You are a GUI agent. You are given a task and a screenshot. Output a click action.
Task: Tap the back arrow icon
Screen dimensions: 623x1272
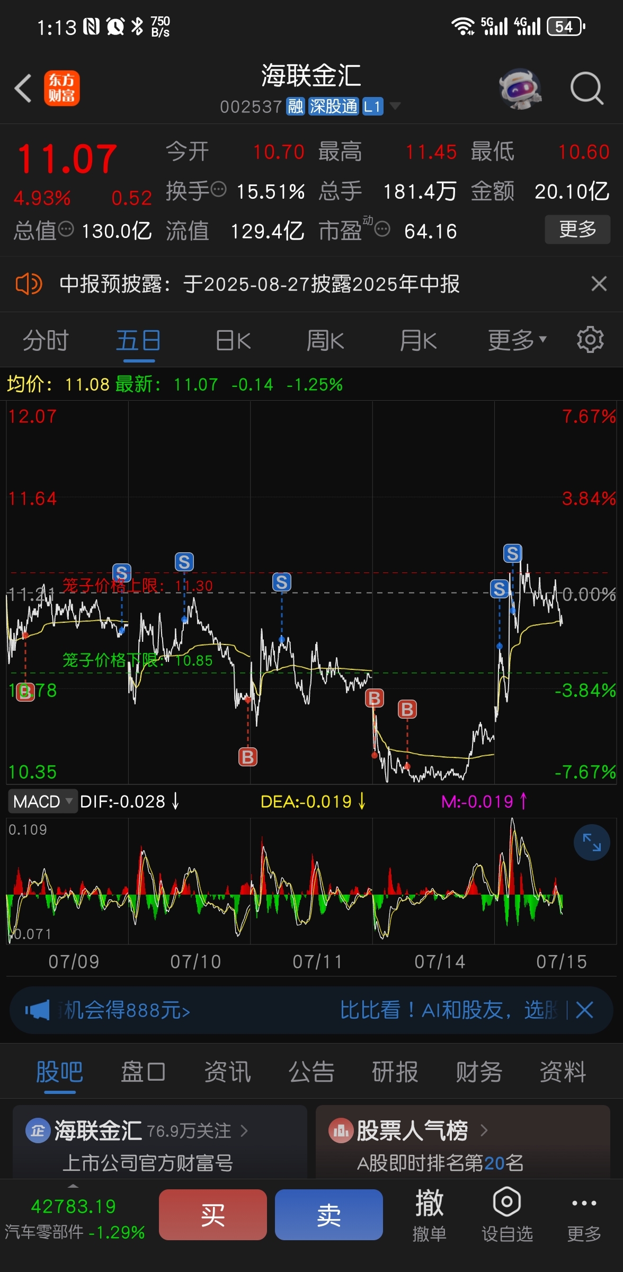[x=23, y=88]
